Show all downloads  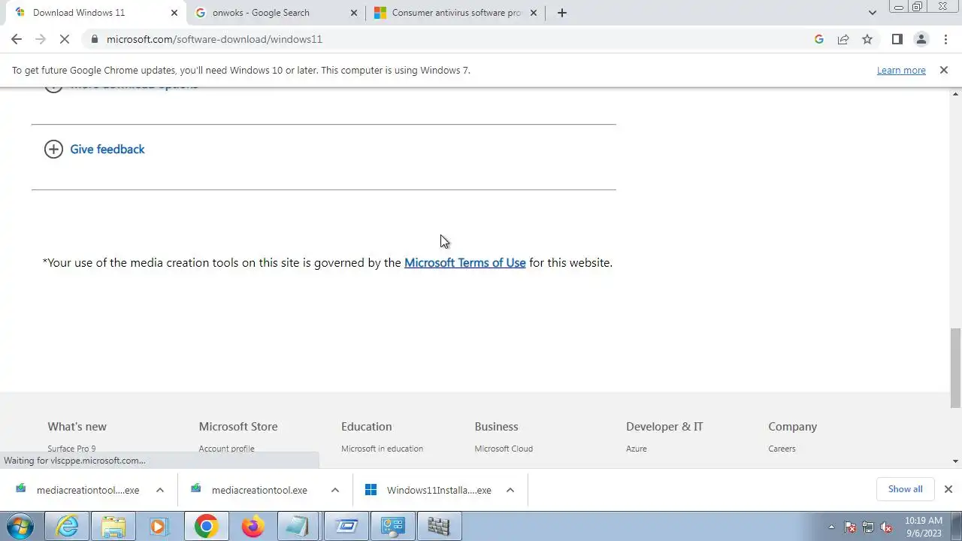(905, 489)
